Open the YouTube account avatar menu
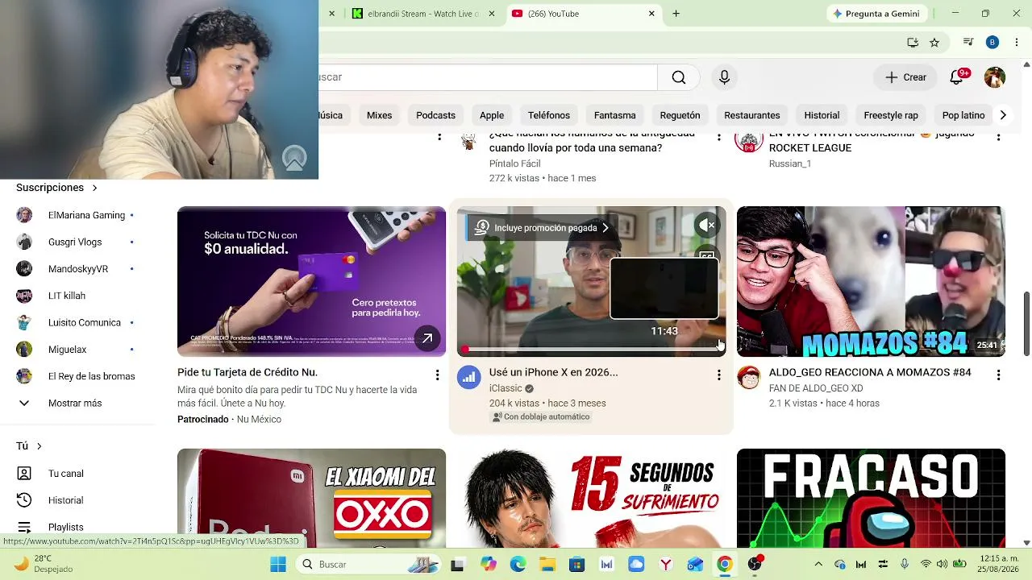This screenshot has width=1032, height=580. click(x=995, y=77)
